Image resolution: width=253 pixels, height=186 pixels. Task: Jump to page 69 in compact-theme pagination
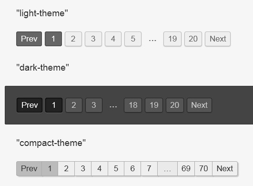click(186, 168)
